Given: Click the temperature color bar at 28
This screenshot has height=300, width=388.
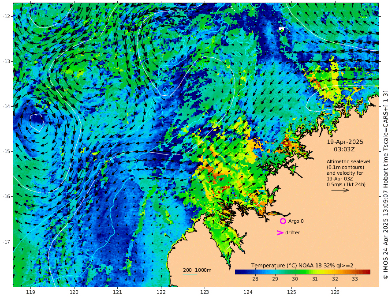Looking at the screenshot, I should [x=255, y=272].
